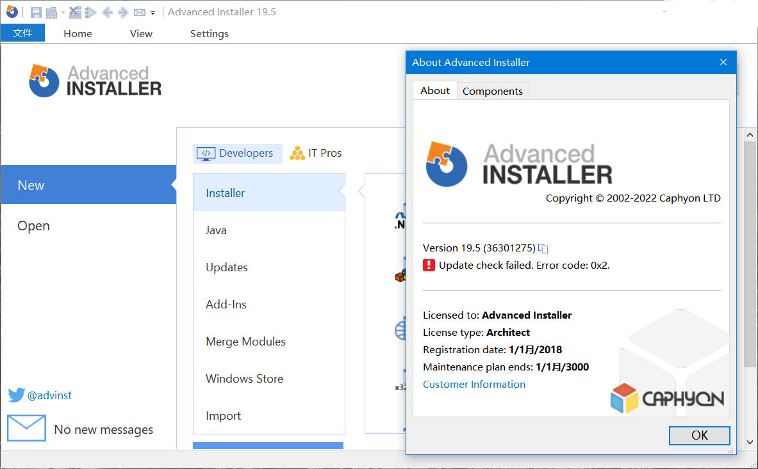Viewport: 758px width, 469px height.
Task: Expand the quick access toolbar chevron
Action: (152, 13)
